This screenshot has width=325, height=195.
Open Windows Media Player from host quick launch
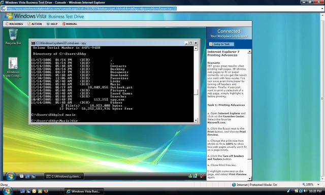coord(40,191)
